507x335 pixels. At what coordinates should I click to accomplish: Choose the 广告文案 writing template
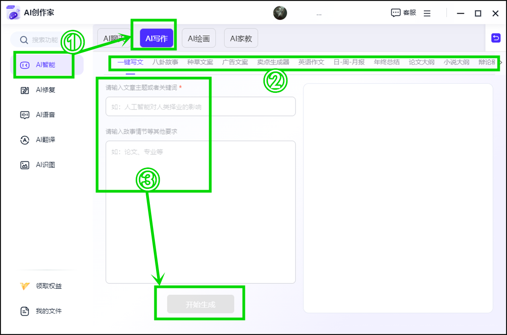coord(235,62)
